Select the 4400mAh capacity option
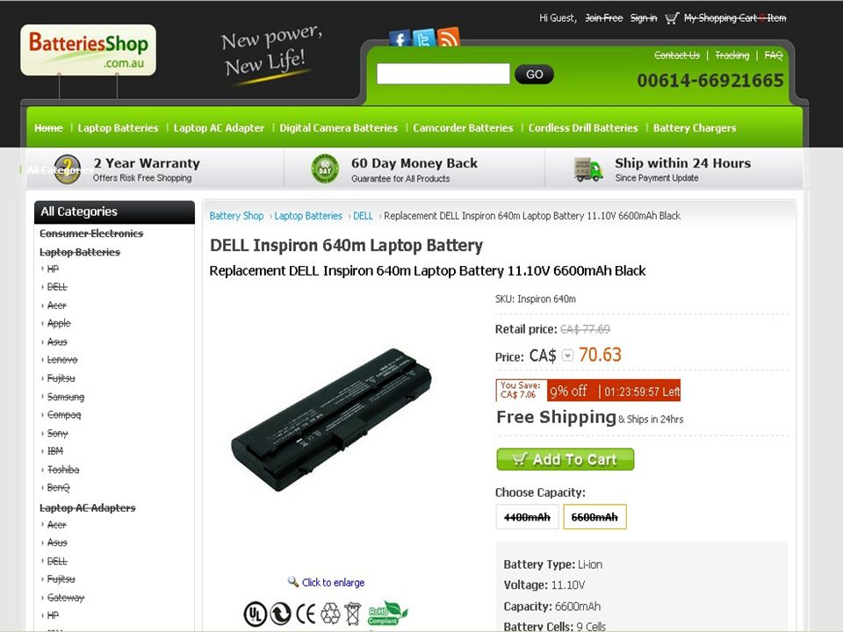843x632 pixels. [x=528, y=517]
